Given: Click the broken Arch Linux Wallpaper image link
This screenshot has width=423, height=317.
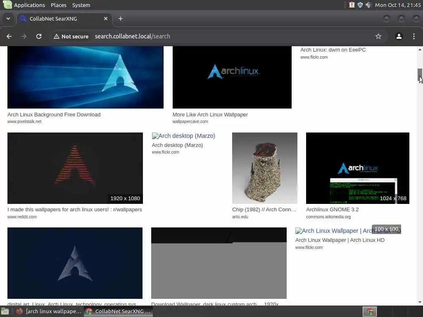Looking at the screenshot, I should [x=348, y=231].
